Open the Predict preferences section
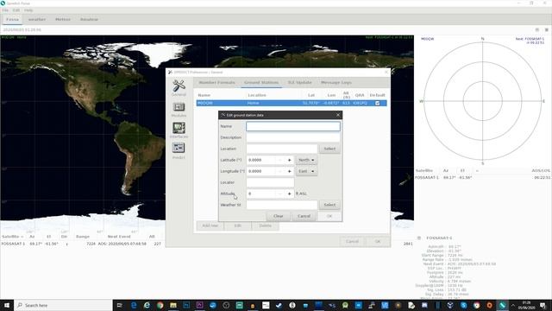The height and width of the screenshot is (311, 552). (179, 151)
